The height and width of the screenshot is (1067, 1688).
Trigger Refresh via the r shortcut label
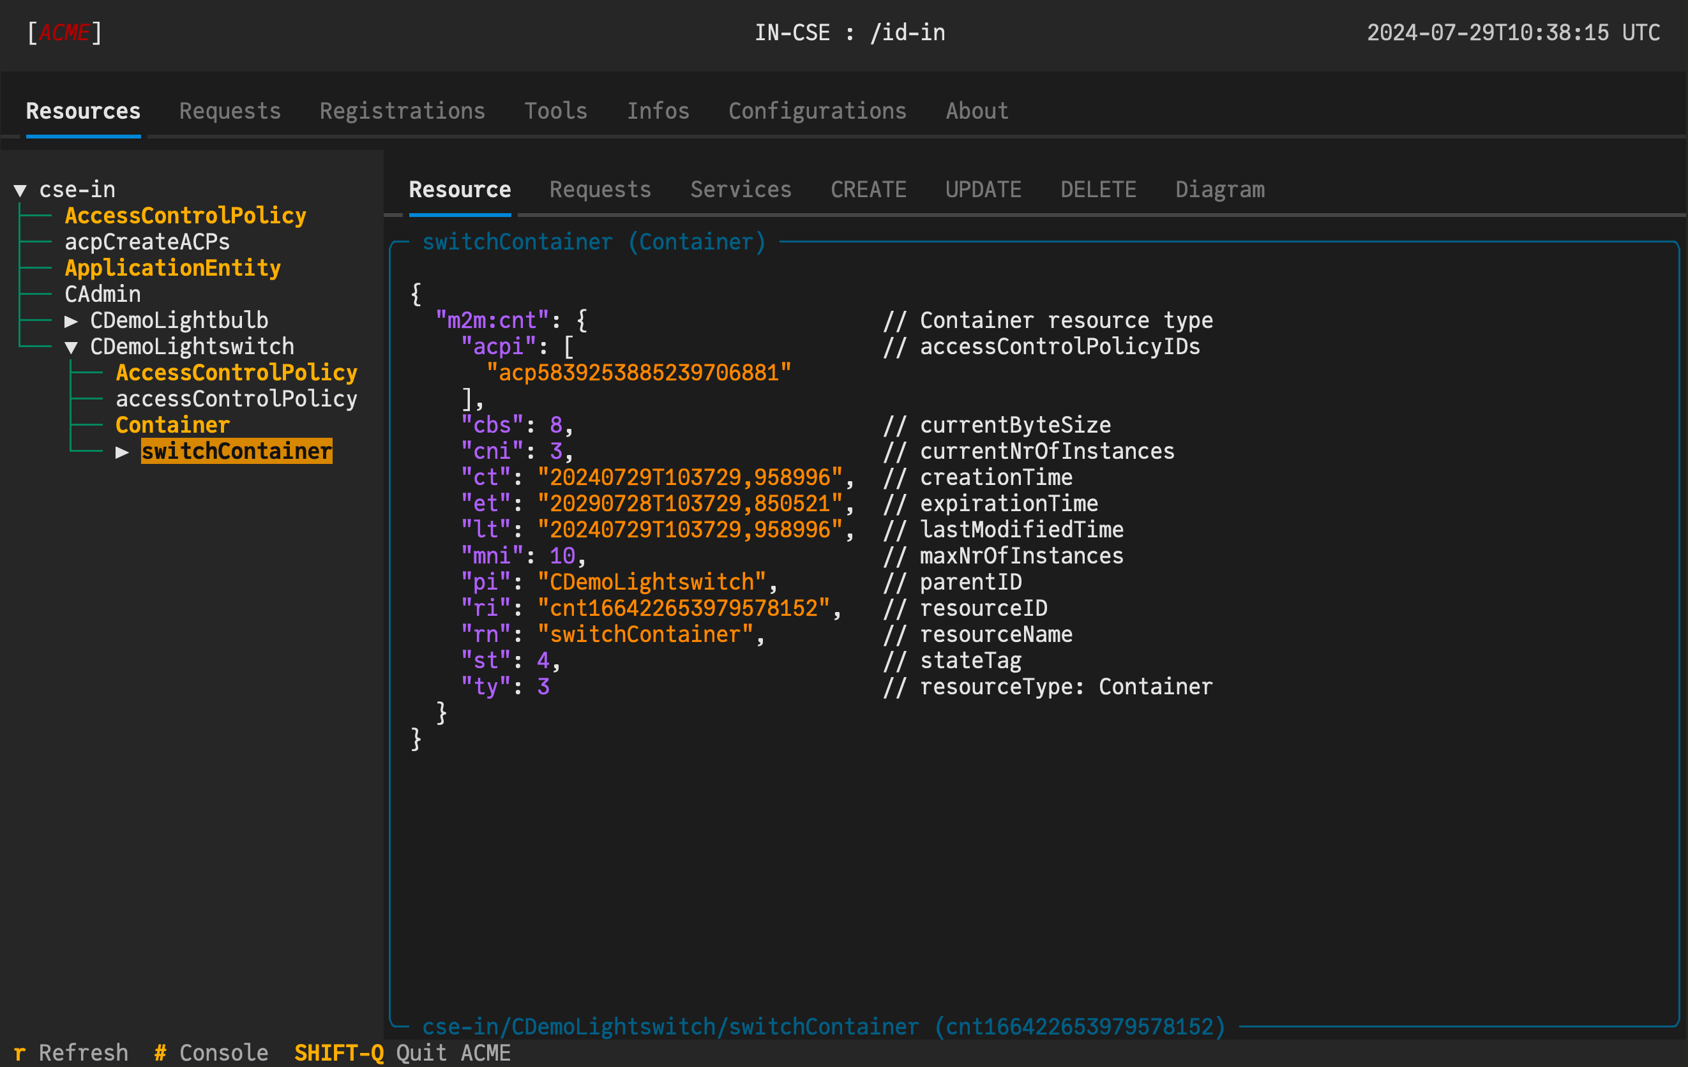point(20,1052)
